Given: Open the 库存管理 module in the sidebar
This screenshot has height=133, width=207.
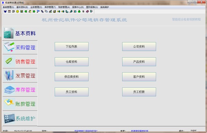Looking at the screenshot, I should coord(20,89).
